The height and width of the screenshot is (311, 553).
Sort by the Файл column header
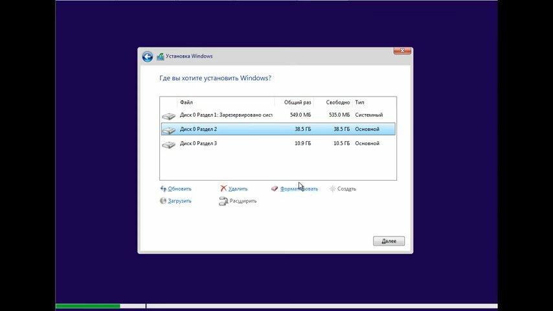226,102
